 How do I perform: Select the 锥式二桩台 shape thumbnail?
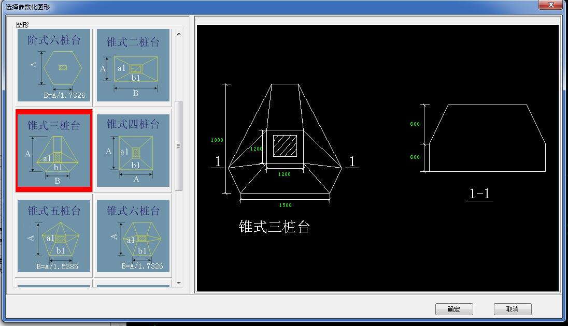point(133,66)
